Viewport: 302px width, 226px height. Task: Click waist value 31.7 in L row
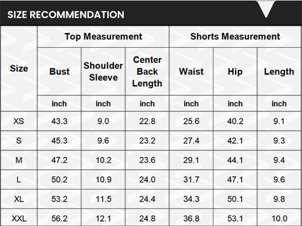191,180
